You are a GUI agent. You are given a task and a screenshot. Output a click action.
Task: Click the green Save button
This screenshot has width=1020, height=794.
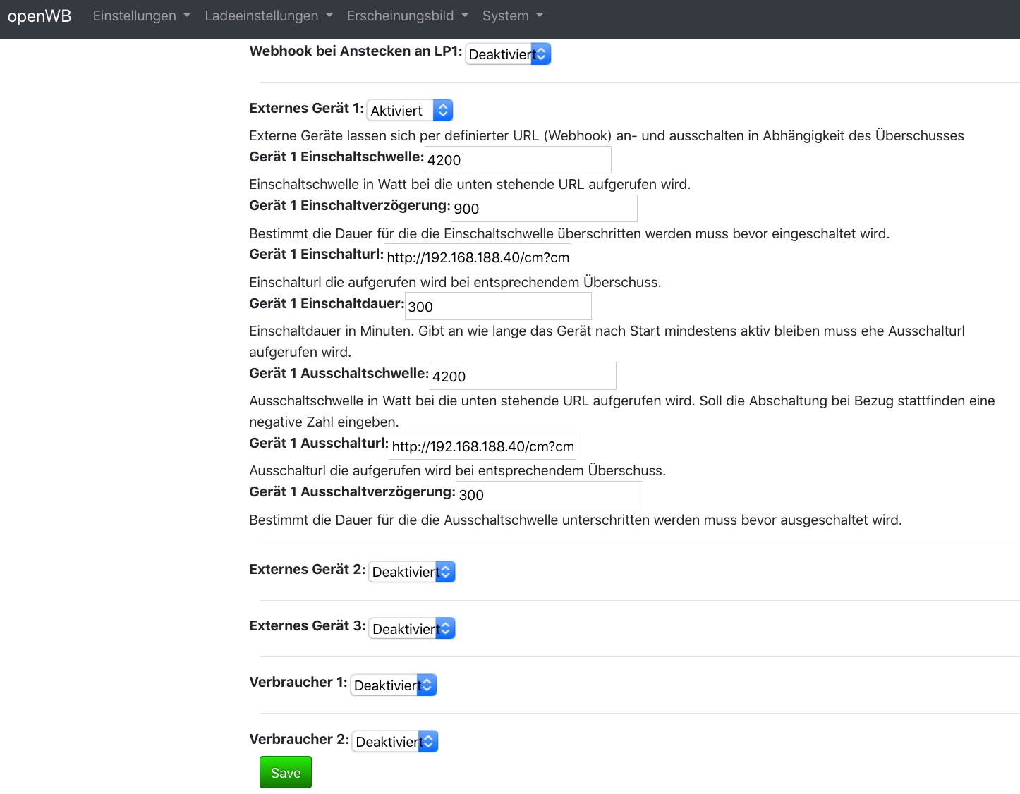point(286,773)
